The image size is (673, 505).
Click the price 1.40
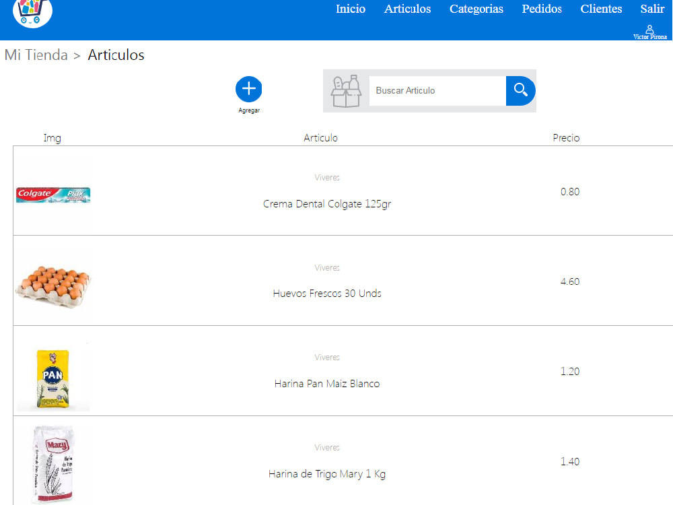coord(570,462)
